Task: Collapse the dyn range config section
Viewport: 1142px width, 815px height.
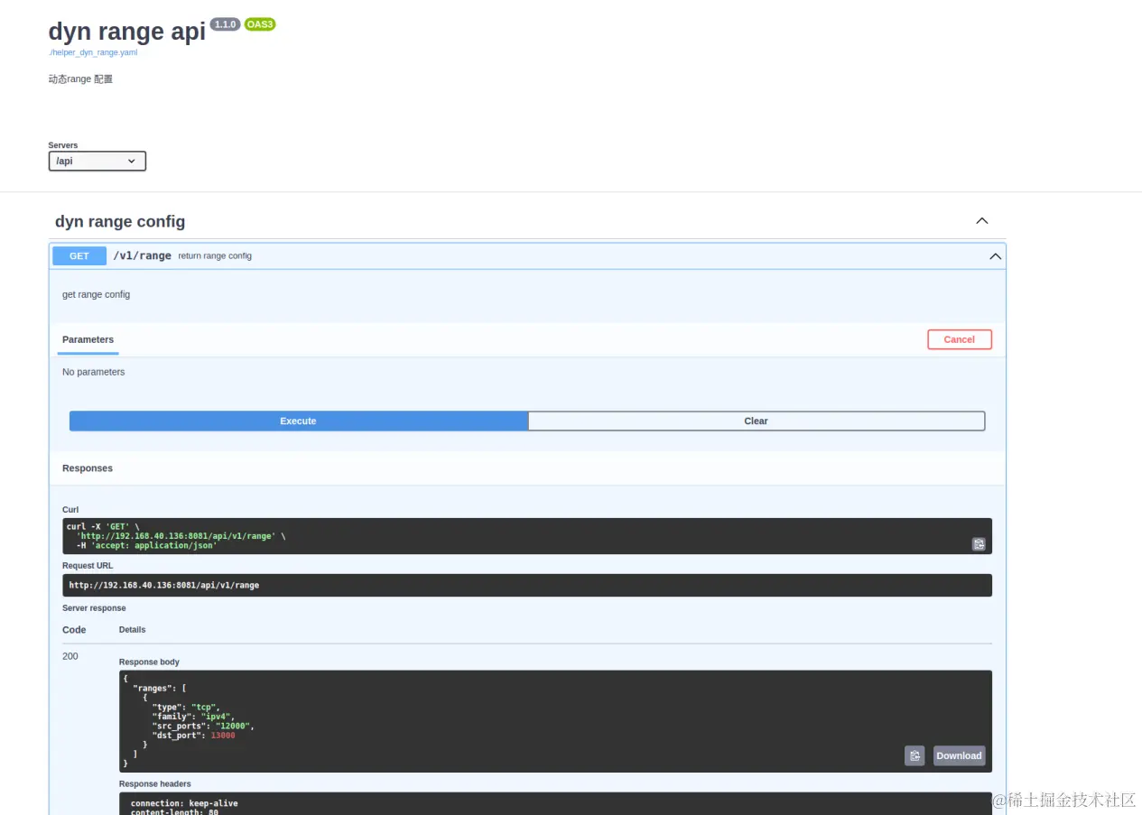Action: [x=982, y=221]
